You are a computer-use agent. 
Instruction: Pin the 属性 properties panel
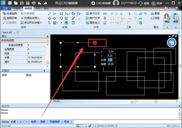[x=47, y=36]
